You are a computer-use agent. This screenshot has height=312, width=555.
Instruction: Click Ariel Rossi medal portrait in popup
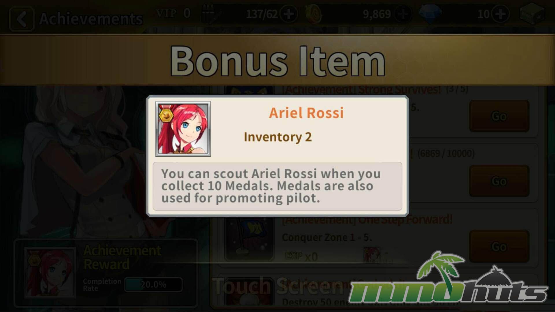pos(183,129)
